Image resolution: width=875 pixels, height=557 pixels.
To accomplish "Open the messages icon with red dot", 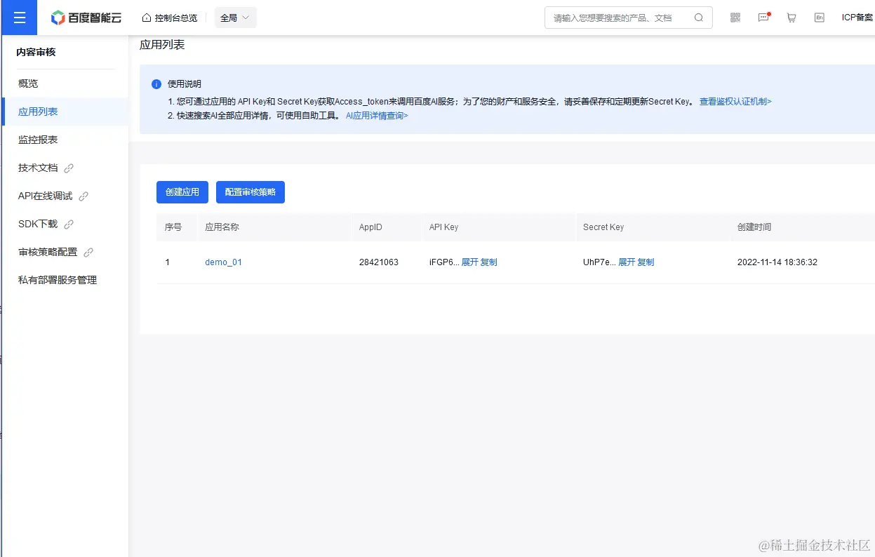I will point(763,18).
